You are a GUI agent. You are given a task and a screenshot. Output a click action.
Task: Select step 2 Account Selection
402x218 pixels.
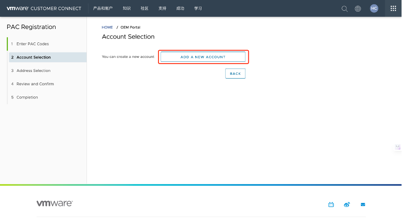tap(47, 57)
